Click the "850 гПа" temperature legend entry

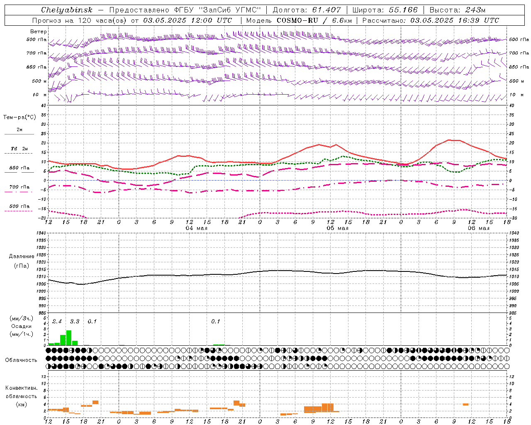(19, 168)
